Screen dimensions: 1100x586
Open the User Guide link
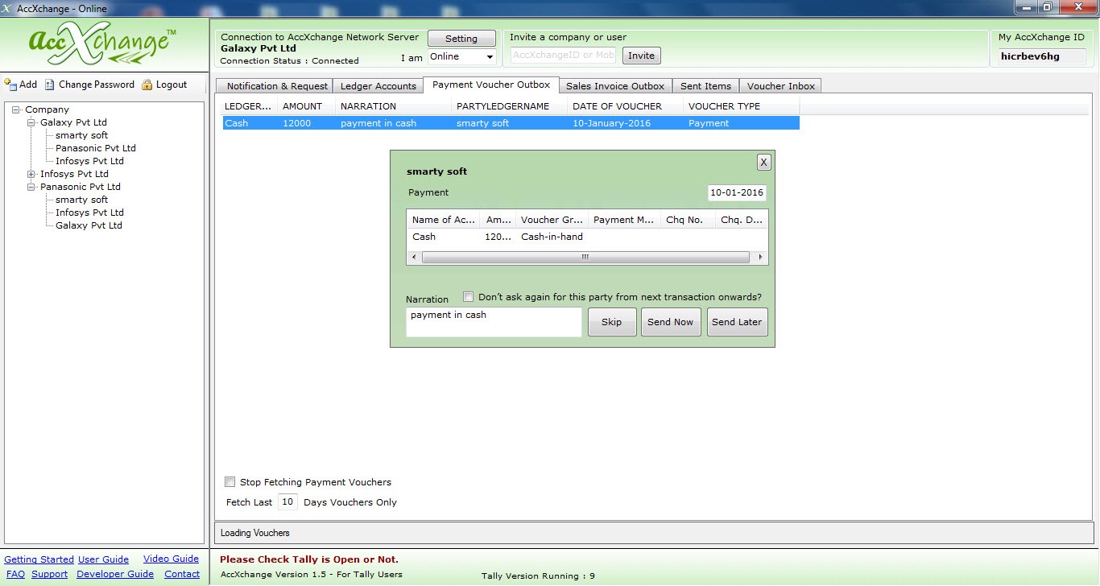click(x=103, y=559)
